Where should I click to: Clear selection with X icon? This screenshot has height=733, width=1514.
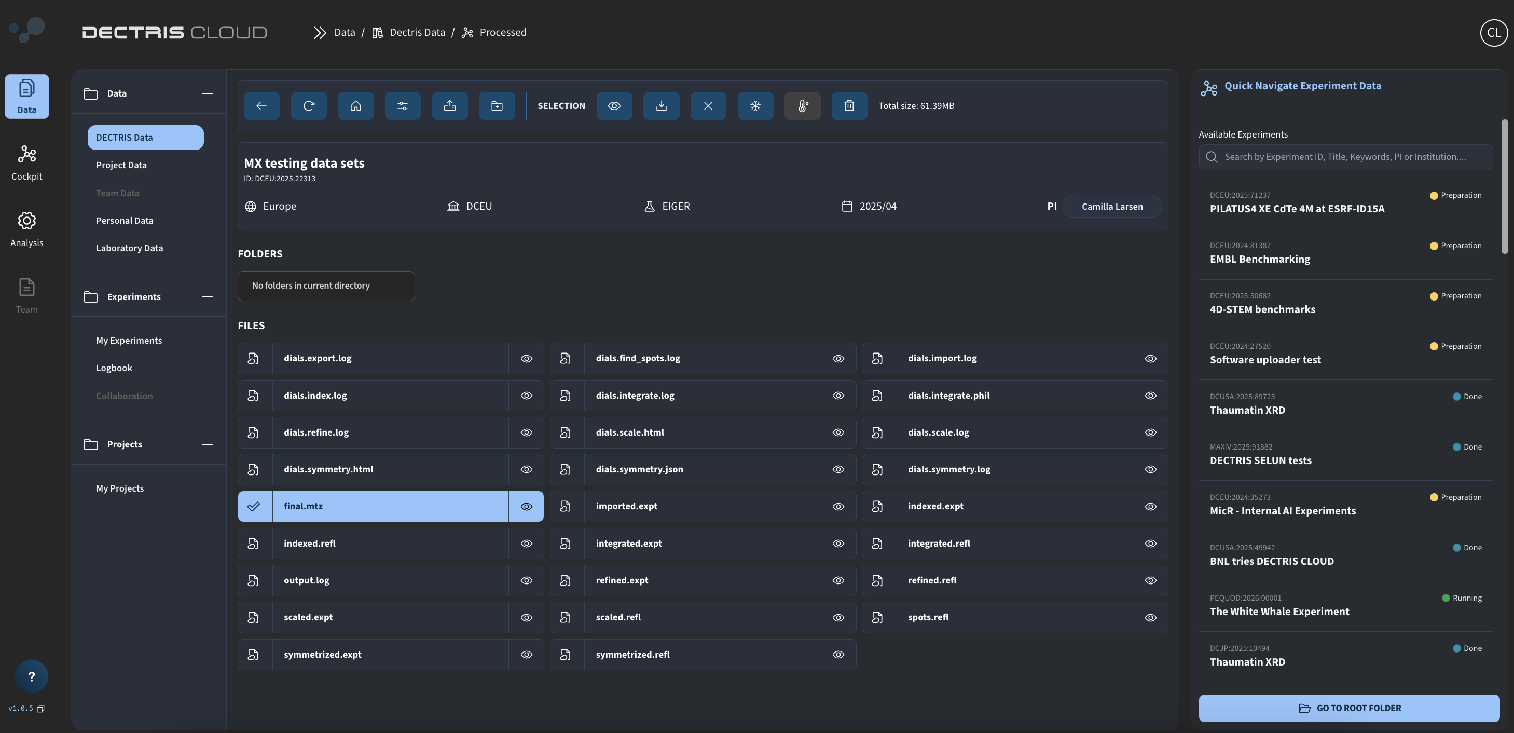tap(708, 106)
